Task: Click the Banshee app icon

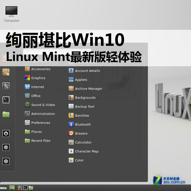Action: pos(71,115)
